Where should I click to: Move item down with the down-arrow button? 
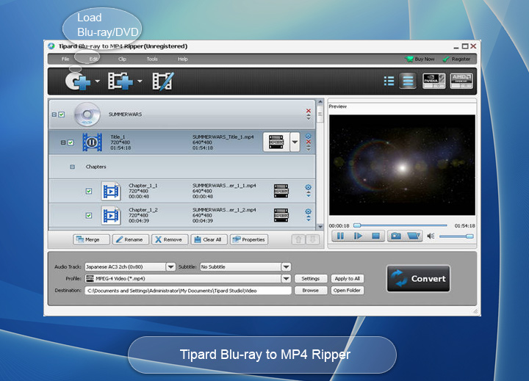tap(312, 239)
